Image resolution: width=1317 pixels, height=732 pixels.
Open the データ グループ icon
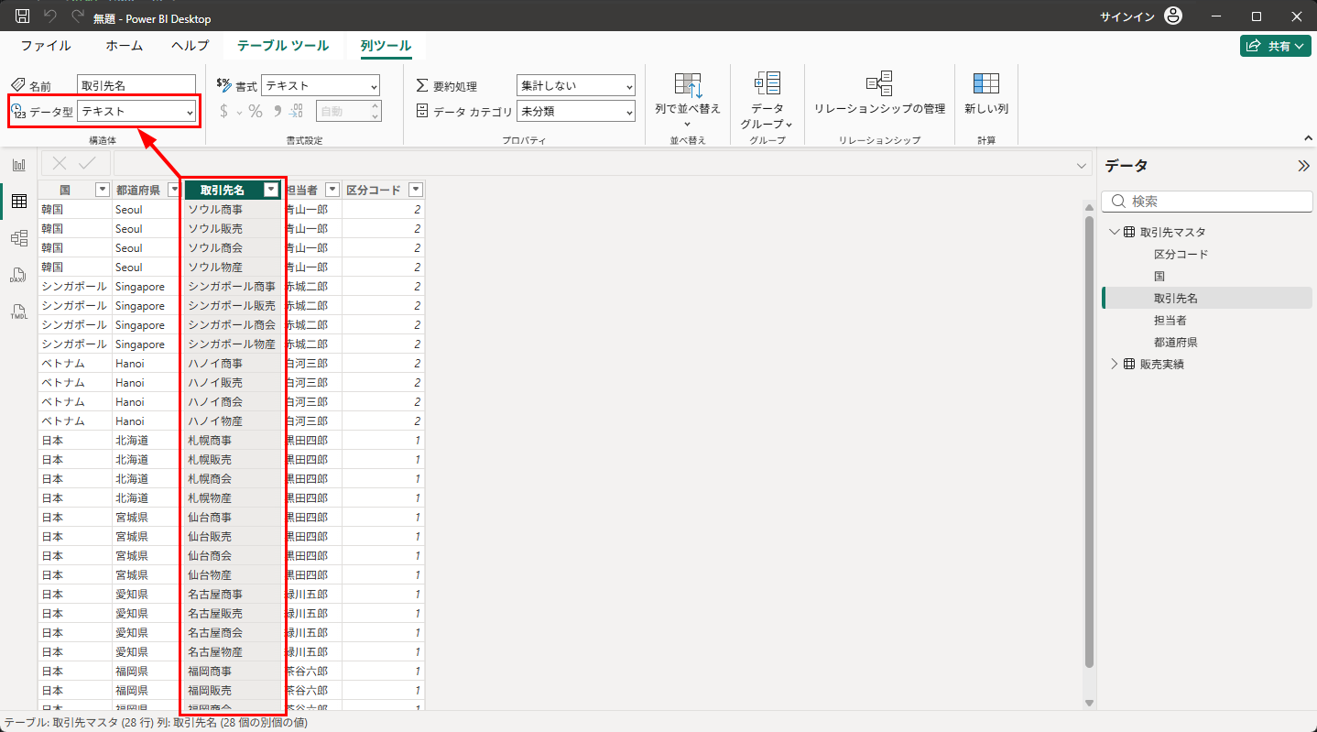click(x=767, y=83)
